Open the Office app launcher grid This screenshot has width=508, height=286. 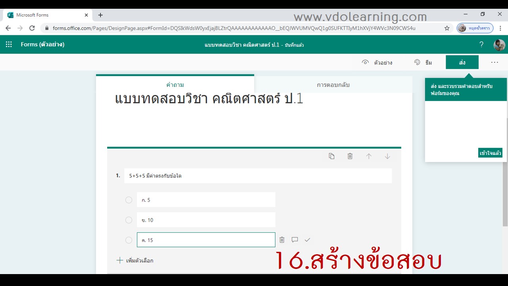point(9,44)
